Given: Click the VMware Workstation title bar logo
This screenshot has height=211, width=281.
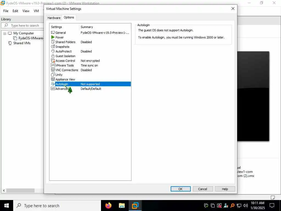Looking at the screenshot, I should (3, 3).
